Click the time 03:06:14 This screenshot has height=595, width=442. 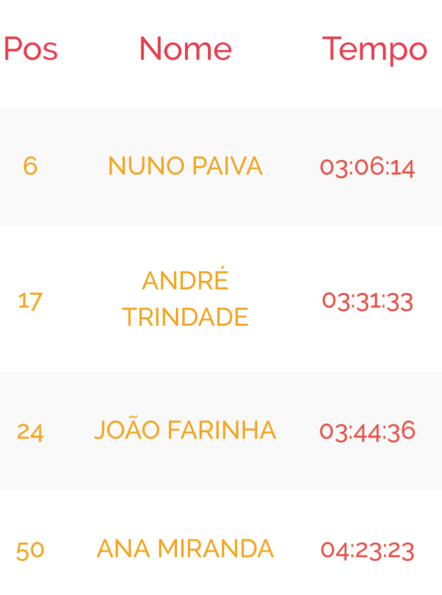[367, 167]
